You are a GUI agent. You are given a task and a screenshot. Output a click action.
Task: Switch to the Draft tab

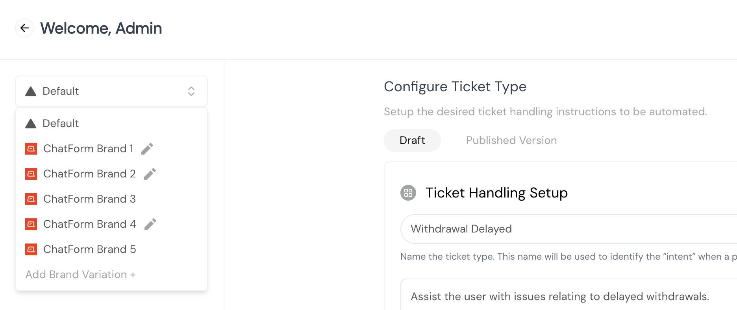point(412,140)
